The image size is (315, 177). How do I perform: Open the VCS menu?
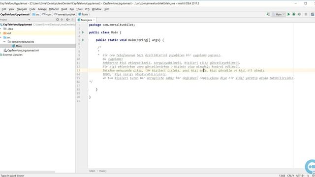(87, 9)
